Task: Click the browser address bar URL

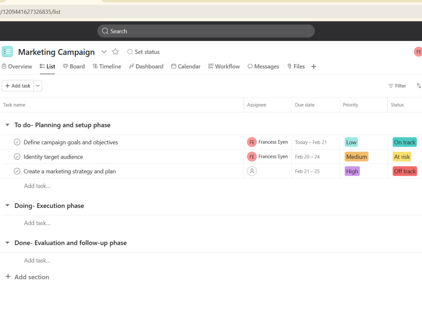Action: pyautogui.click(x=30, y=12)
